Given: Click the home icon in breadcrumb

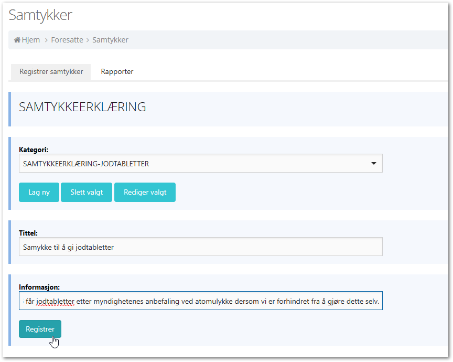Looking at the screenshot, I should (x=17, y=40).
